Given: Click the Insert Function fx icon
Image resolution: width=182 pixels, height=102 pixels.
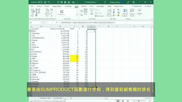Looking at the screenshot, I should tap(57, 23).
